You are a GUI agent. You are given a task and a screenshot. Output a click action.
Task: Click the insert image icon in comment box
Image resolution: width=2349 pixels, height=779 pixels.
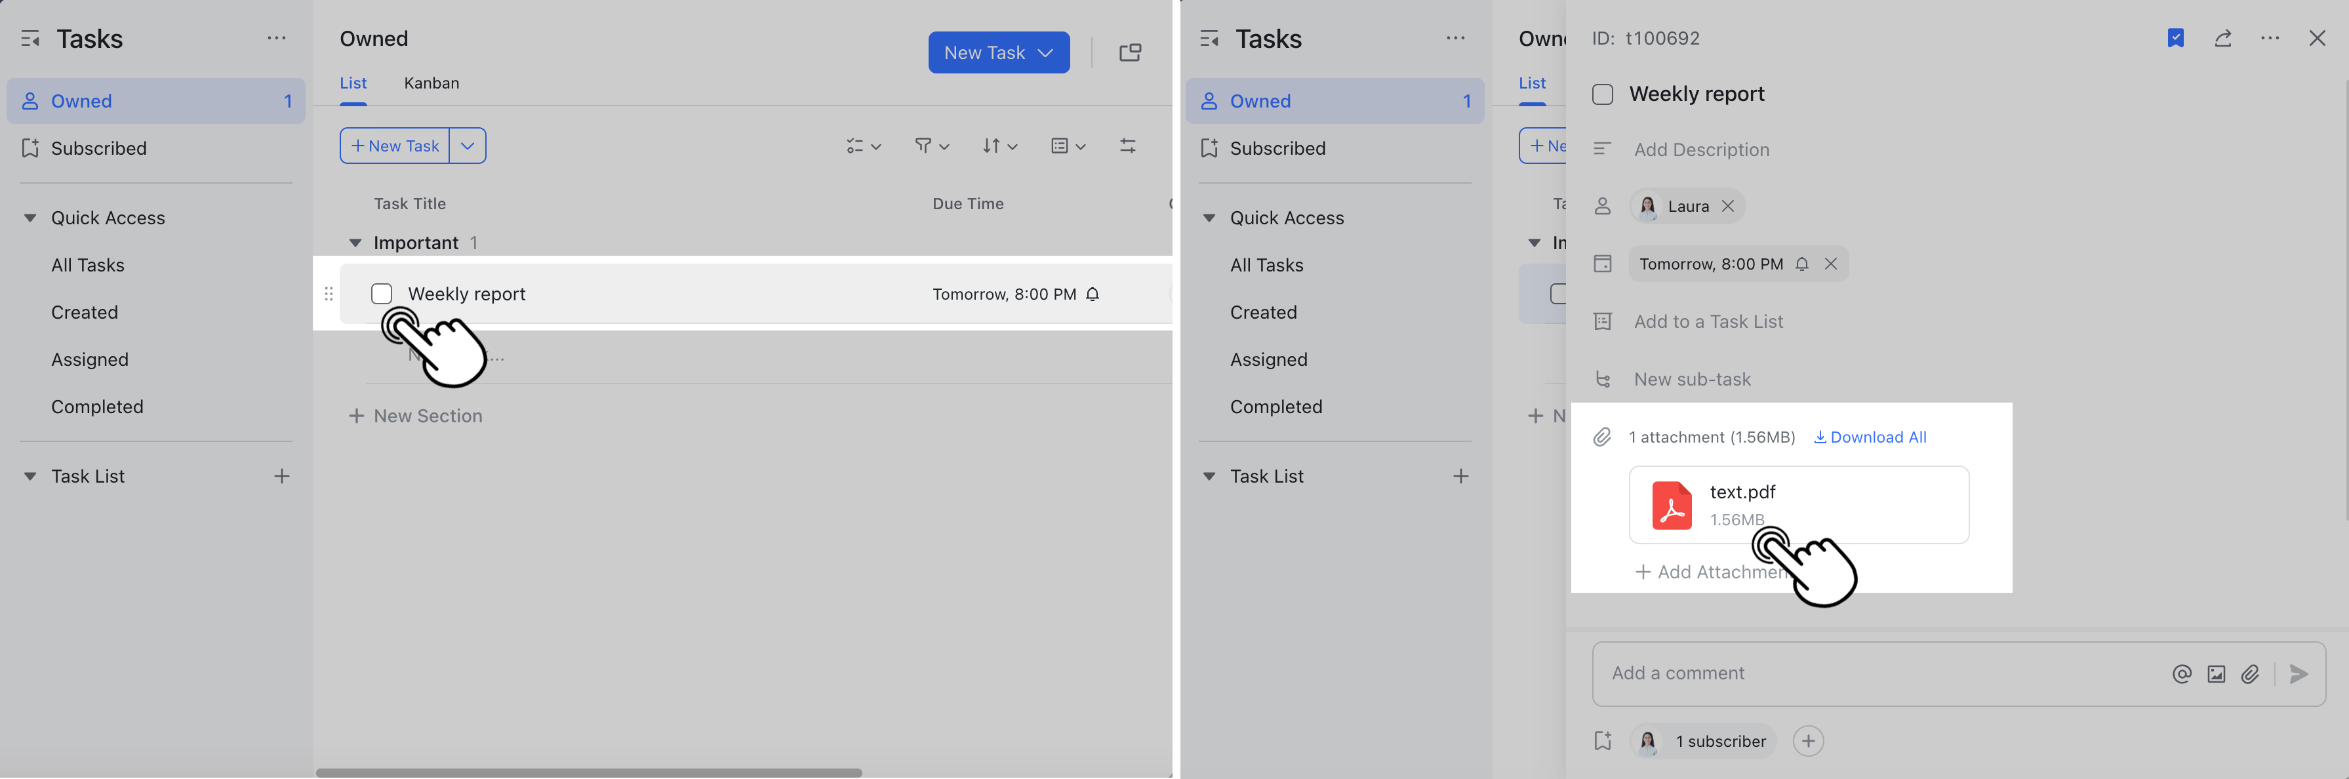click(x=2217, y=673)
